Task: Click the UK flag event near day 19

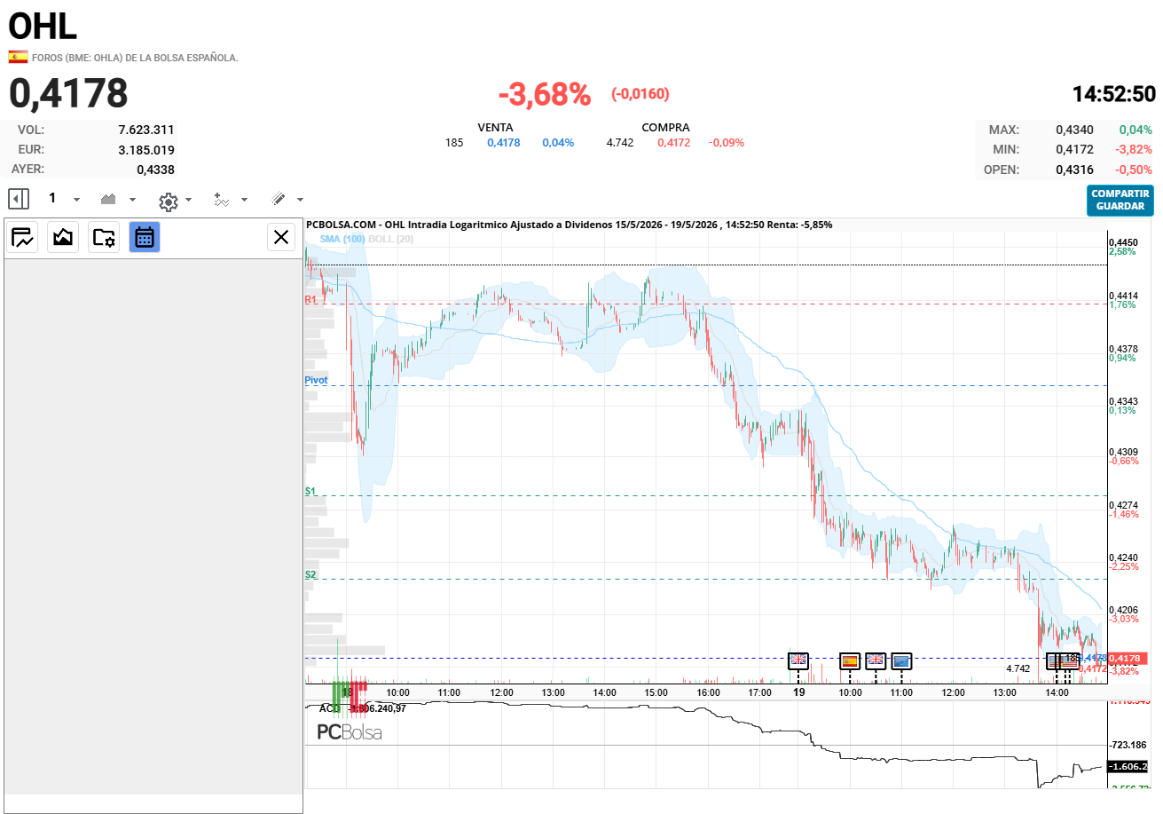Action: 798,660
